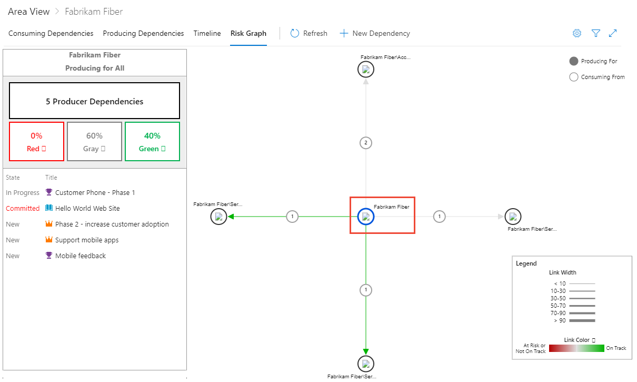Open the Timeline tab

pyautogui.click(x=207, y=33)
